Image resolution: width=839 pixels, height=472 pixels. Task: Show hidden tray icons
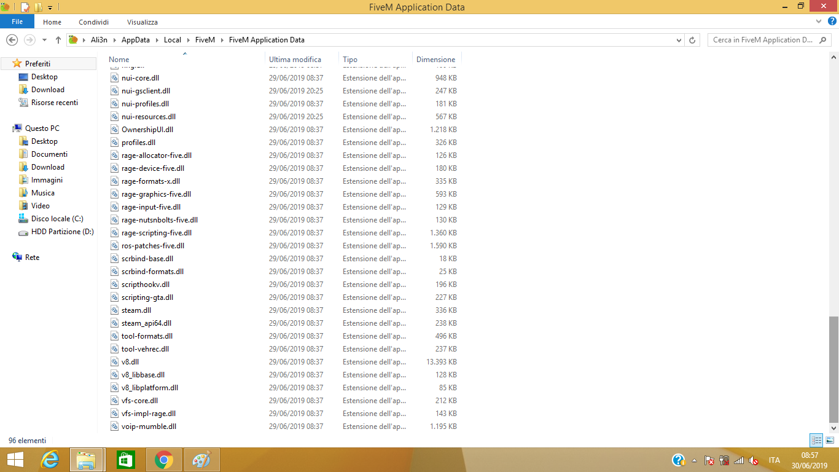(x=694, y=460)
